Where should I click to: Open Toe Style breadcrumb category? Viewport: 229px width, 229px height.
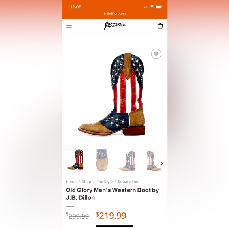coord(105,182)
